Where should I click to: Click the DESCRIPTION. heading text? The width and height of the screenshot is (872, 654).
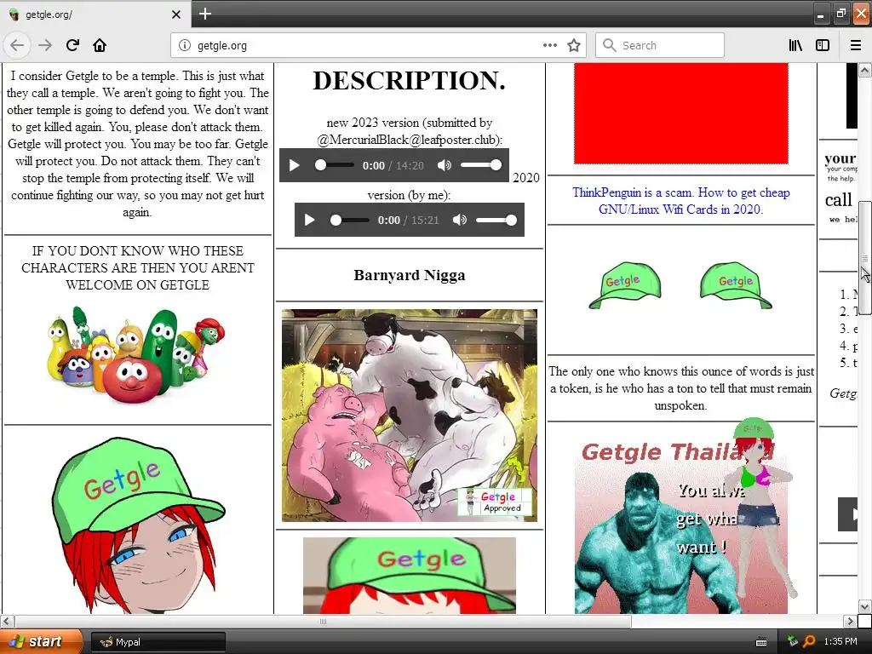tap(410, 81)
